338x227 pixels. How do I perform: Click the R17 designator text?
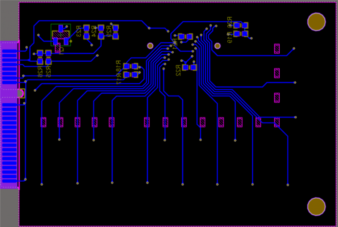[119, 79]
